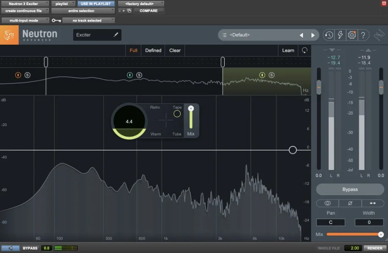Click the Pan value field showing C
Image resolution: width=388 pixels, height=253 pixels.
(330, 222)
